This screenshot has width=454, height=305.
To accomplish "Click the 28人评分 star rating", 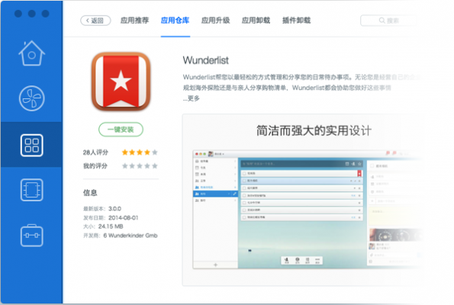I will (140, 152).
